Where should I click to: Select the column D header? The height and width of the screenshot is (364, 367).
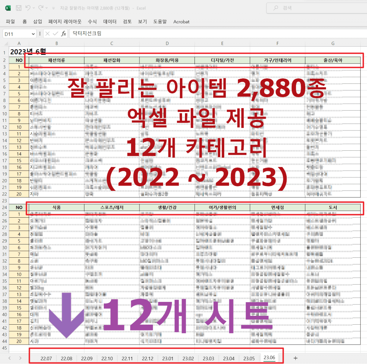tap(167, 44)
